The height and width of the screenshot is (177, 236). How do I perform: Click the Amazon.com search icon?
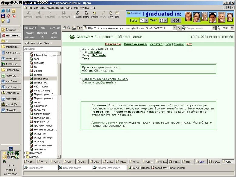[x=95, y=168]
